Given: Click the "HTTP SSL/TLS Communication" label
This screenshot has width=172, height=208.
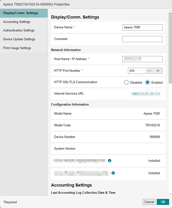Looking at the screenshot, I should [76, 82].
